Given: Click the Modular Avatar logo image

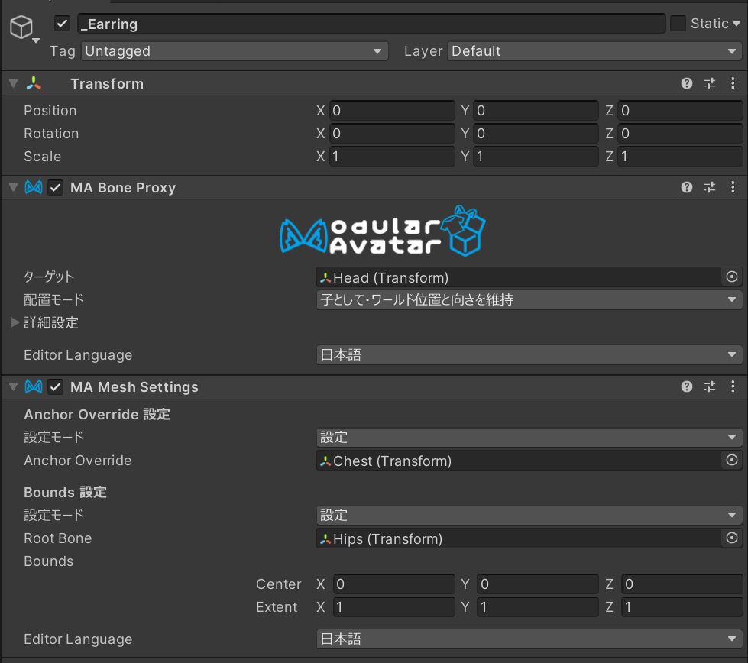Looking at the screenshot, I should click(x=382, y=231).
